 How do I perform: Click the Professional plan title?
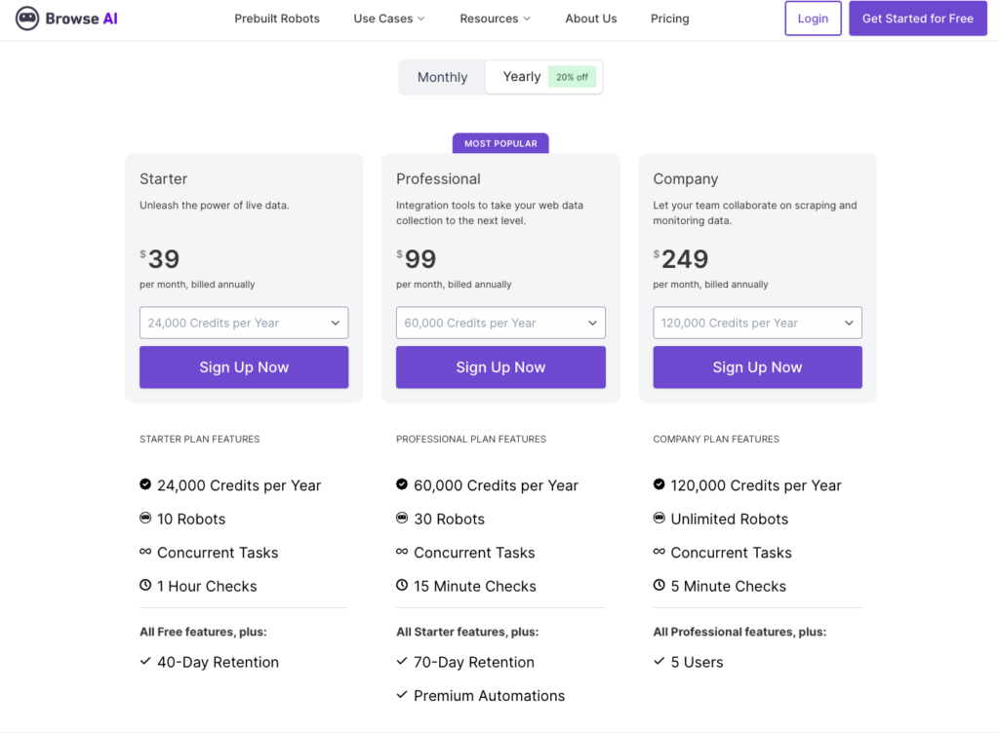(438, 178)
